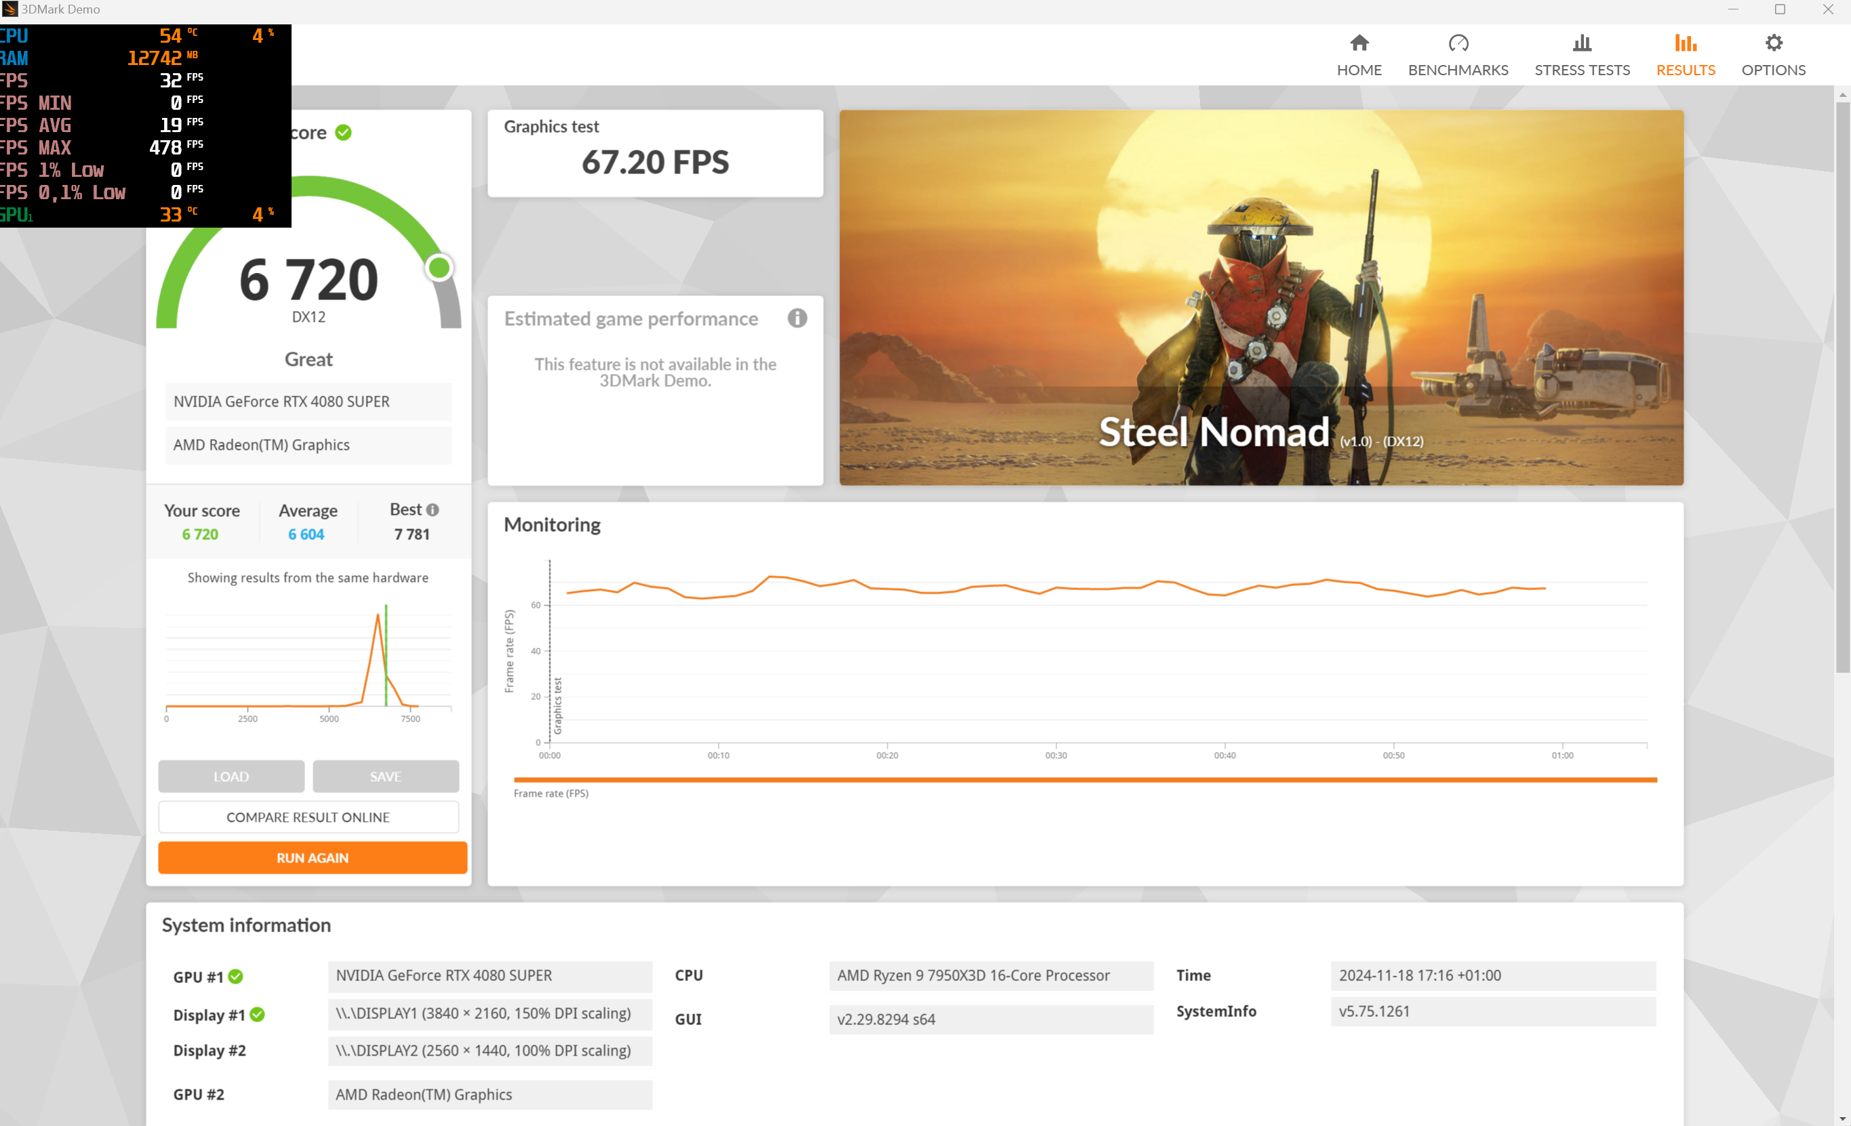Screen dimensions: 1851x1126
Task: Expand the System information panel
Action: (x=246, y=925)
